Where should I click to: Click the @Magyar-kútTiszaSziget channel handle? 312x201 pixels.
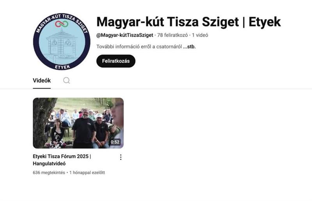pyautogui.click(x=125, y=35)
